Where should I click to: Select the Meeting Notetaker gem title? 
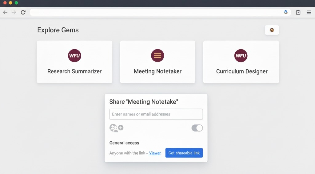coord(157,71)
